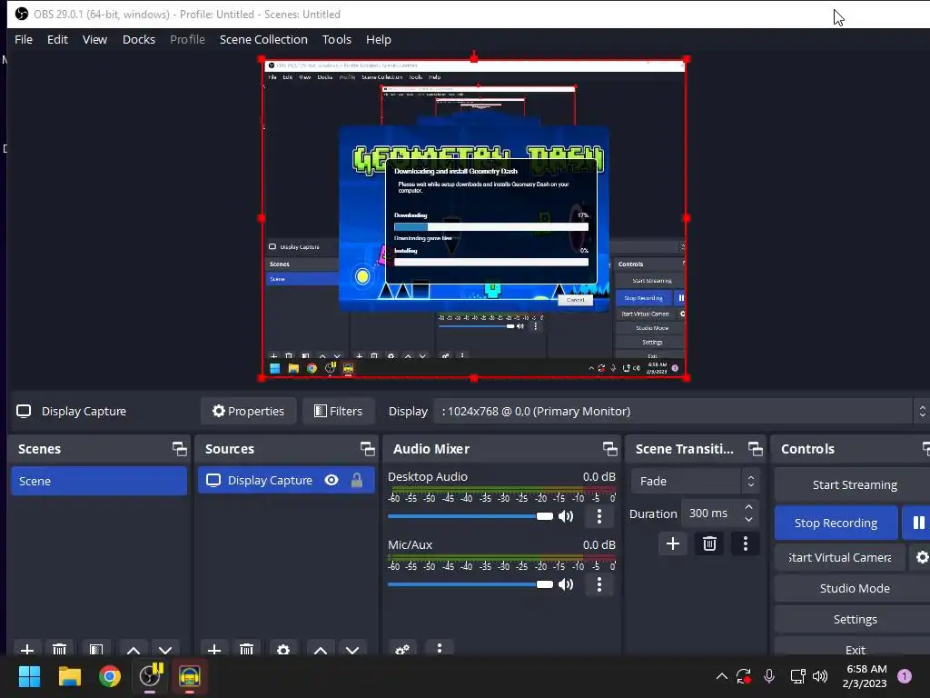This screenshot has height=698, width=930.
Task: Move source up in Sources list
Action: pyautogui.click(x=321, y=649)
